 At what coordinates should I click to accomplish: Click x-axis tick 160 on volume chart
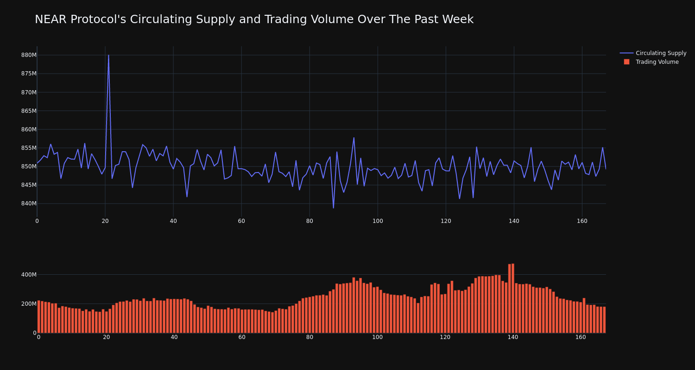[581, 337]
